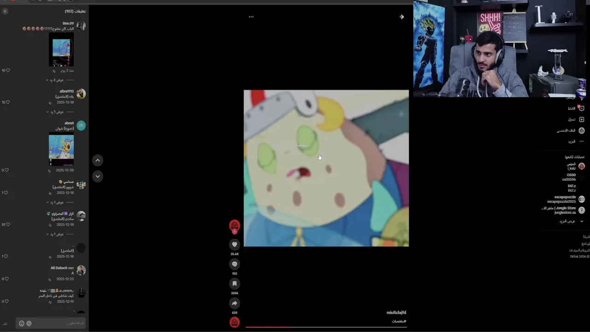The width and height of the screenshot is (590, 332).
Task: Open صدامي's profile avatar
Action: (81, 184)
